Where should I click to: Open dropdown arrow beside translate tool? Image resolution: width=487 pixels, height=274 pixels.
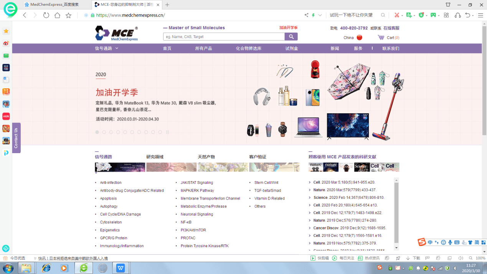pos(414,16)
